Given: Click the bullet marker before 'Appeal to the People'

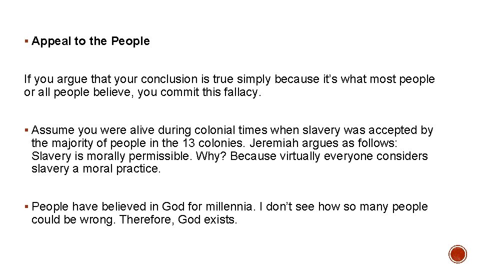Looking at the screenshot, I should coord(26,41).
